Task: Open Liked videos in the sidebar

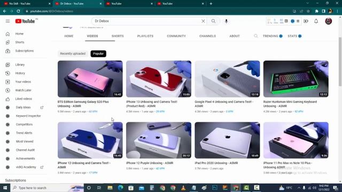Action: (x=24, y=99)
